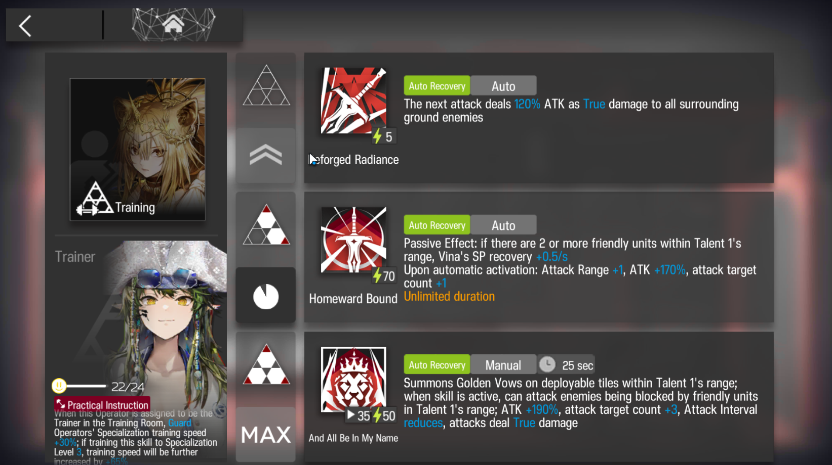Select the Homeward Bound skill row
This screenshot has width=832, height=465.
coord(539,257)
